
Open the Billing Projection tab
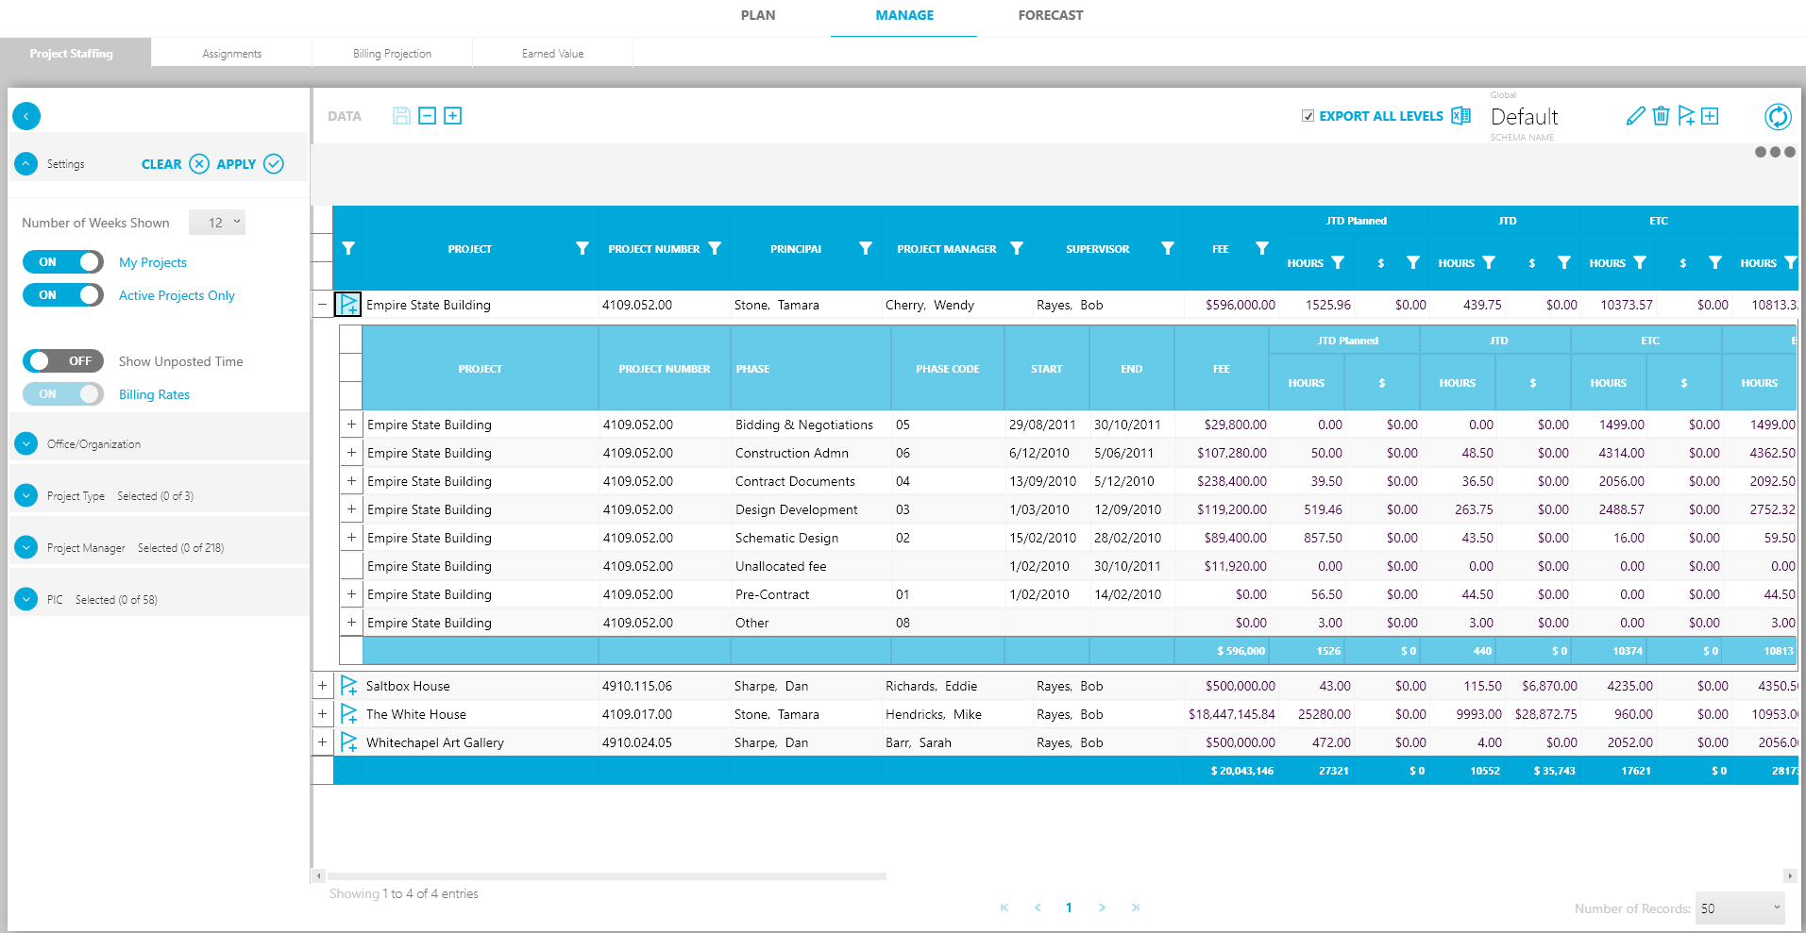392,53
